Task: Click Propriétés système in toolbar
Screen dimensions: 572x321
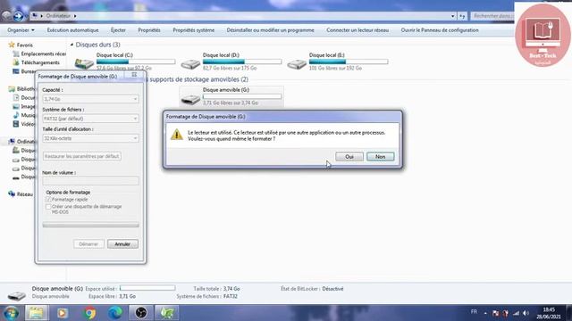Action: point(193,30)
